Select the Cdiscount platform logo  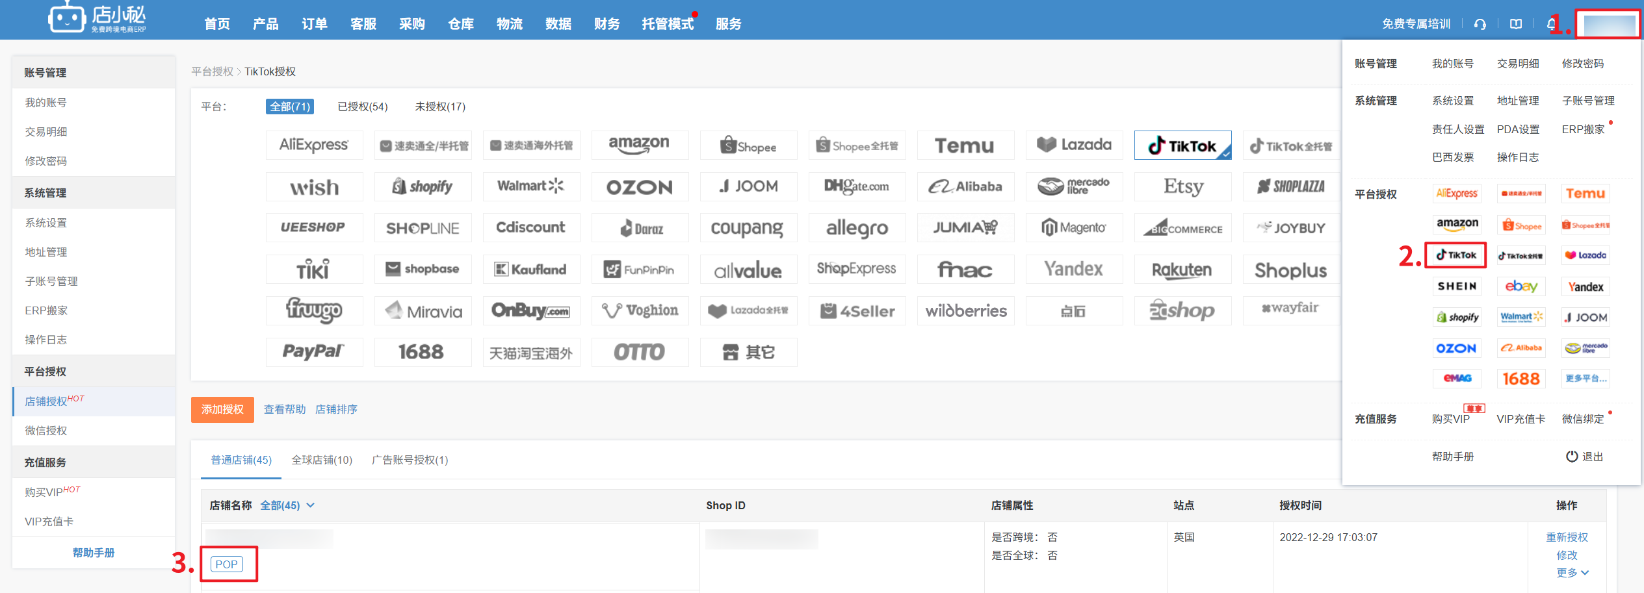(531, 228)
